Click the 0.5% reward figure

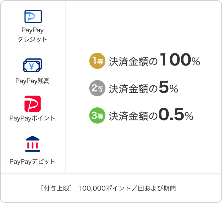[x=176, y=115]
